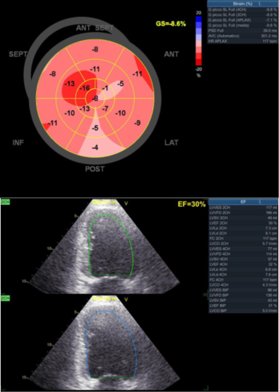Click the Strain (%) panel header

[243, 4]
